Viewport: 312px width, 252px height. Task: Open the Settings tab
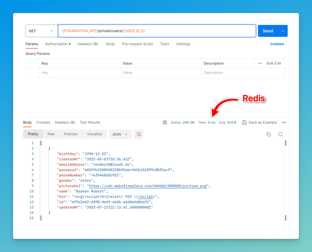[183, 44]
